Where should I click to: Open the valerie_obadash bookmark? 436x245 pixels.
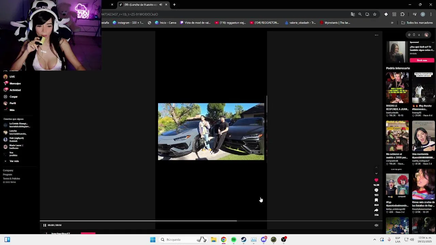[300, 23]
